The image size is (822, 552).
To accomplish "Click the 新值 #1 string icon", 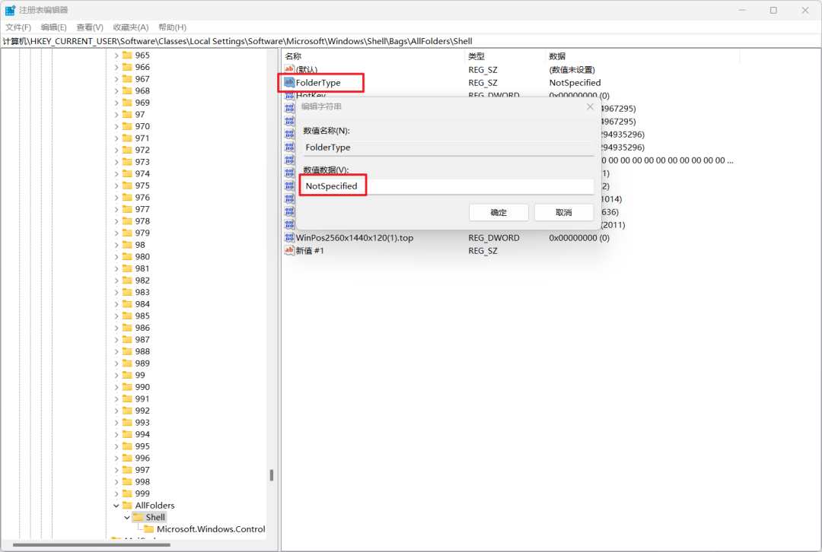I will (289, 250).
